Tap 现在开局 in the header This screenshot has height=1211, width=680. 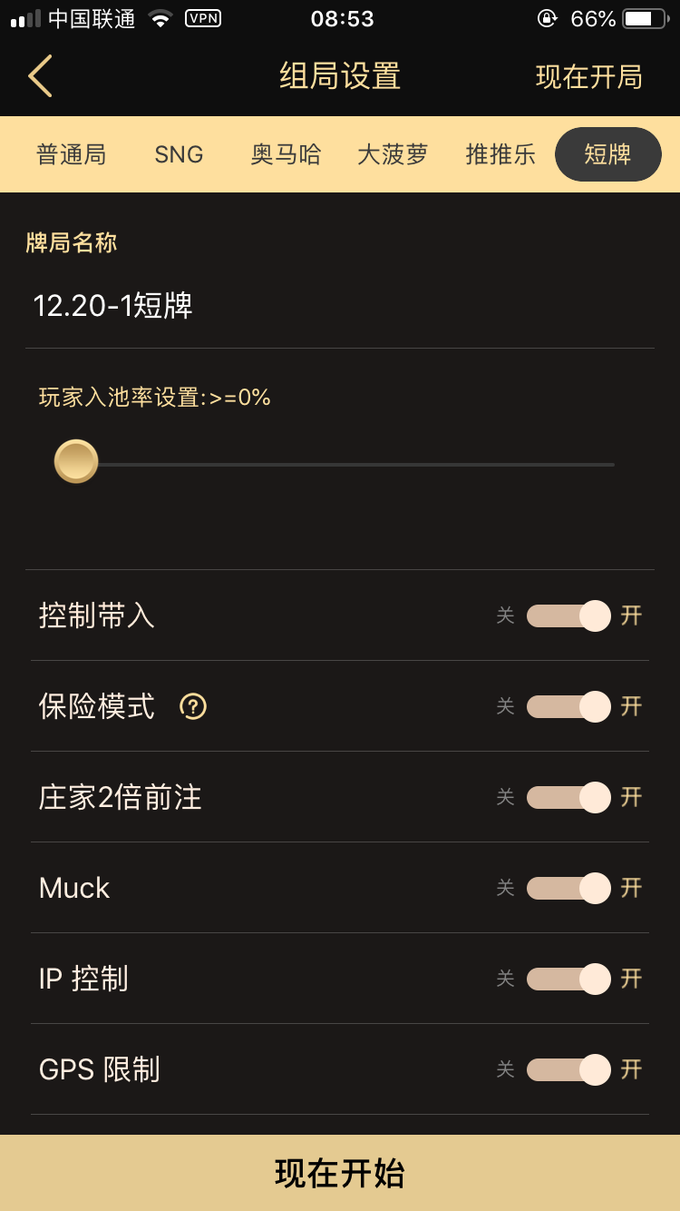[588, 77]
